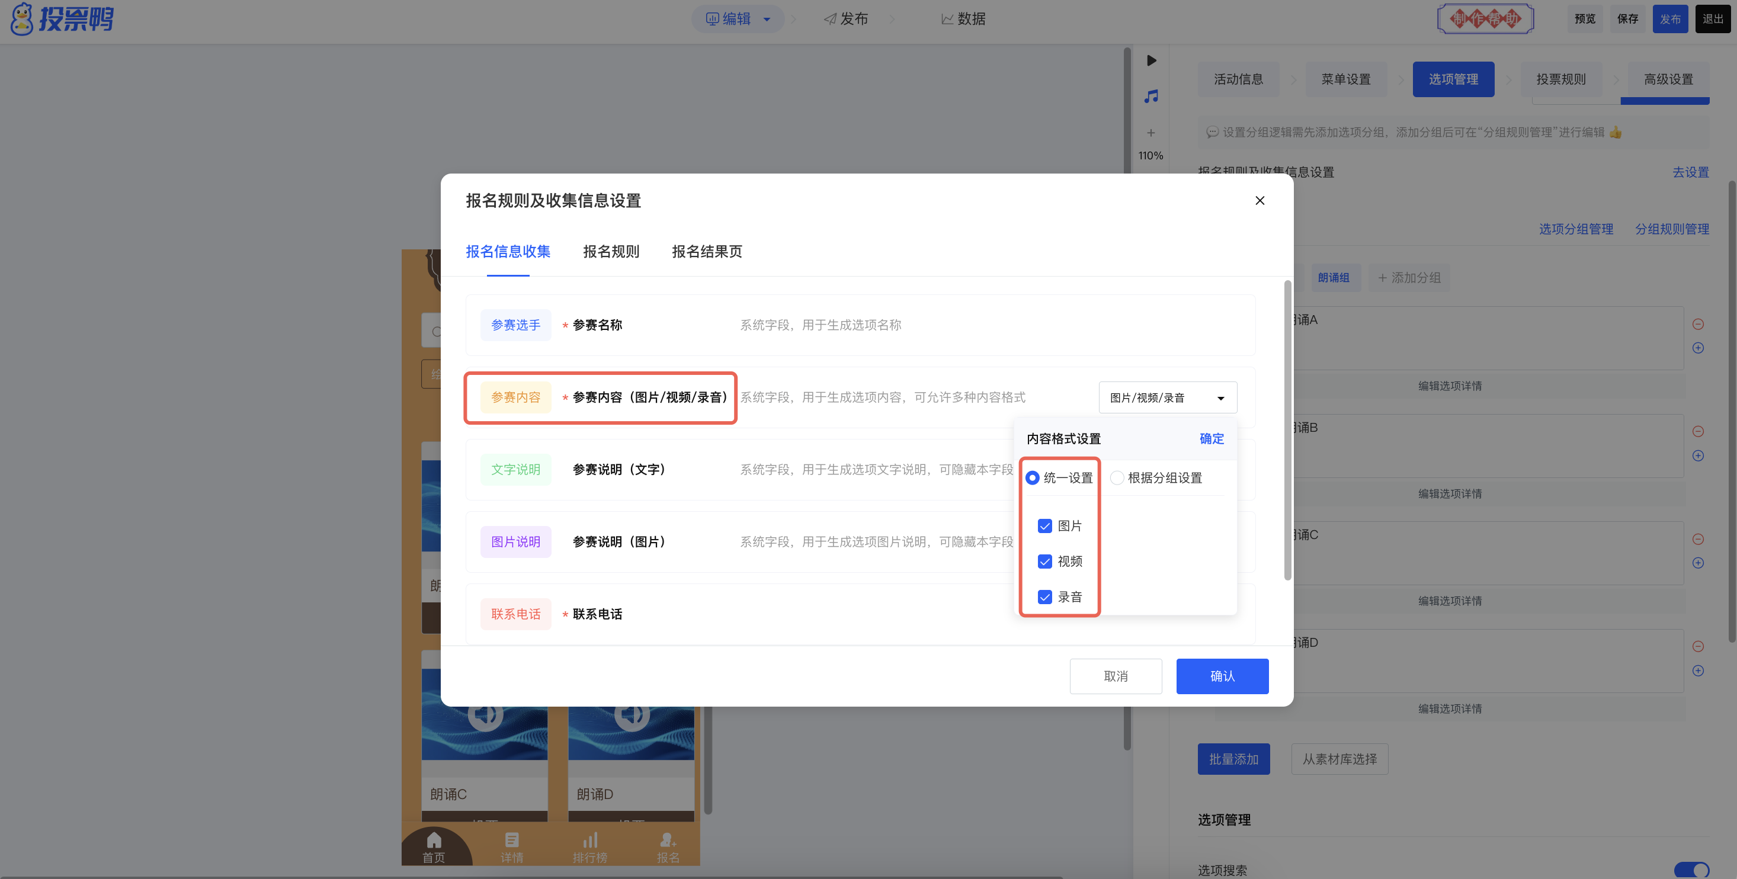
Task: Switch to 报名结果页 tab
Action: tap(707, 251)
